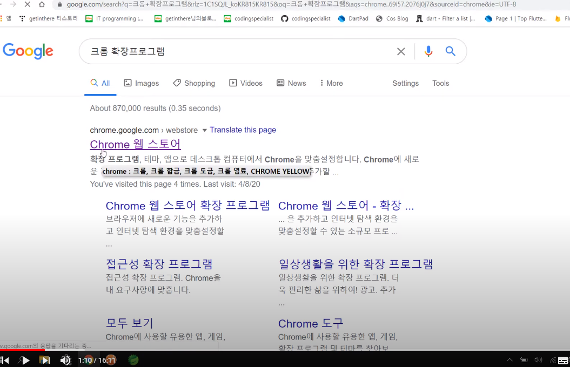Open the codingspecialist blog bookmark
This screenshot has height=367, width=570.
(249, 18)
